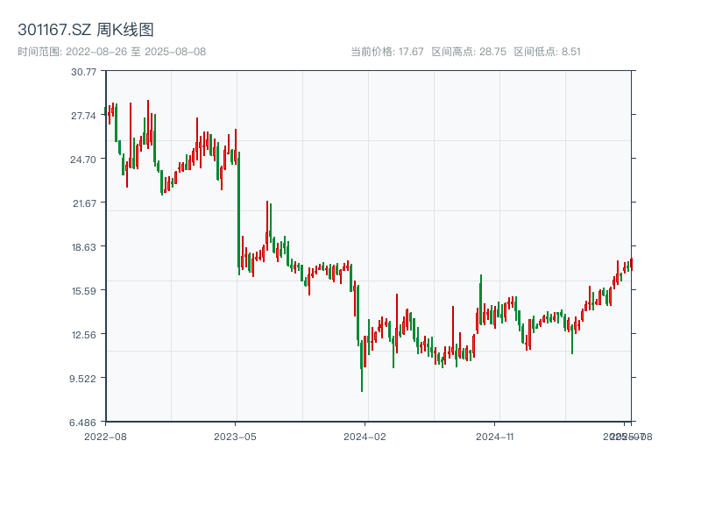This screenshot has width=701, height=526.
Task: Click the 18.63 y-axis price label
Action: point(84,246)
